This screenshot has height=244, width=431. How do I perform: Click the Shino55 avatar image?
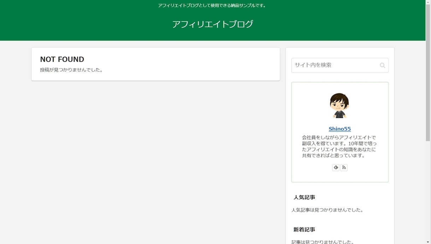340,106
